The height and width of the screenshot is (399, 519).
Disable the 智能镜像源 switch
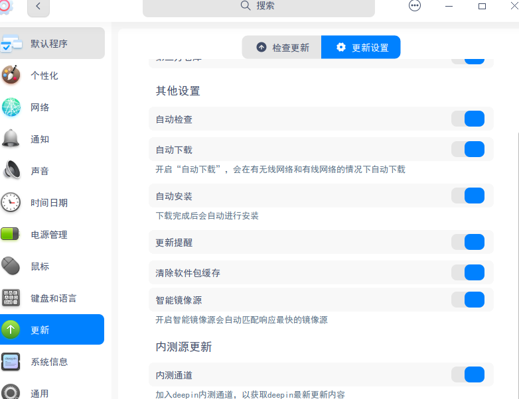click(x=468, y=300)
